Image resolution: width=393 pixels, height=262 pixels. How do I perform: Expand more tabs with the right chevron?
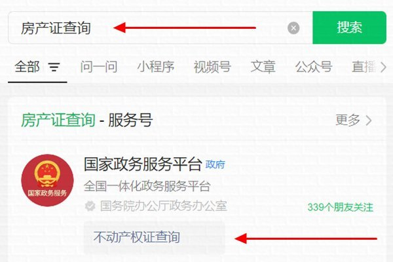383,67
